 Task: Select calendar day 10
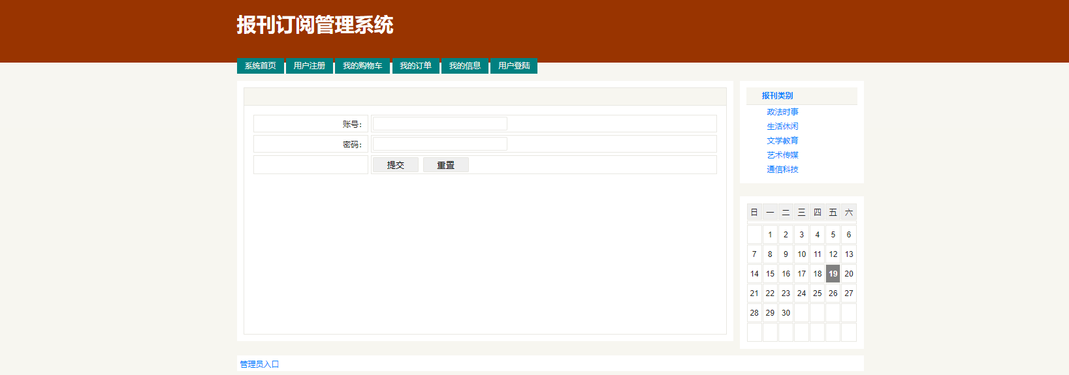[x=801, y=254]
